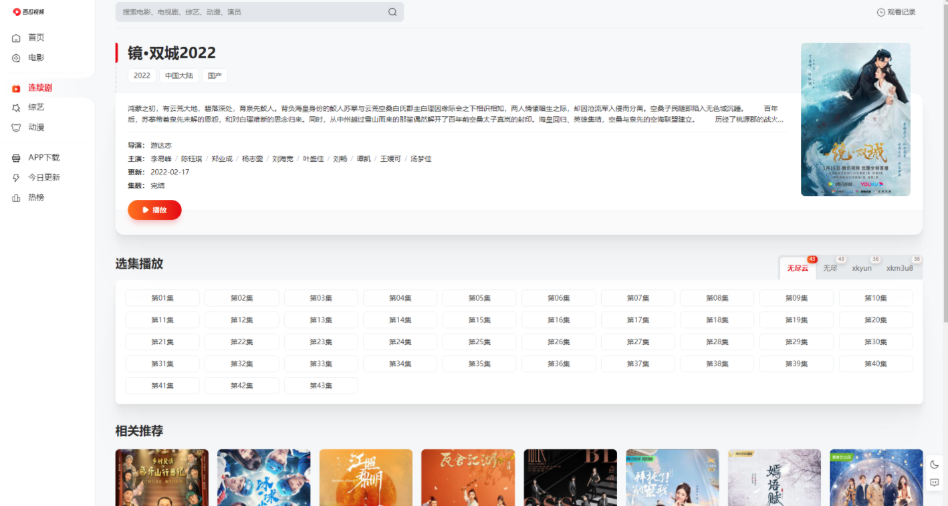Click the search magnifier icon

(x=392, y=12)
